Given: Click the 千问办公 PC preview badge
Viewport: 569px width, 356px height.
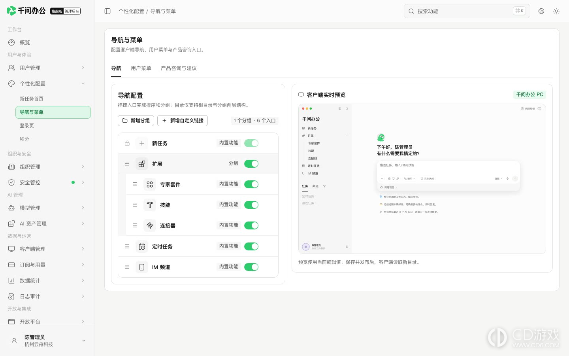Looking at the screenshot, I should pos(529,95).
